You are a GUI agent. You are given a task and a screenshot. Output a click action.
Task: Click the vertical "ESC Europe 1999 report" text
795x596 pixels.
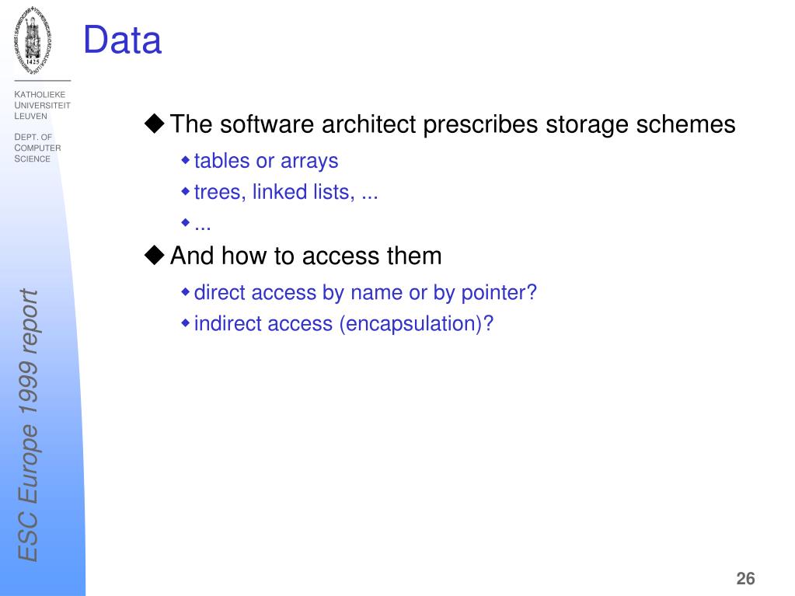click(x=29, y=425)
